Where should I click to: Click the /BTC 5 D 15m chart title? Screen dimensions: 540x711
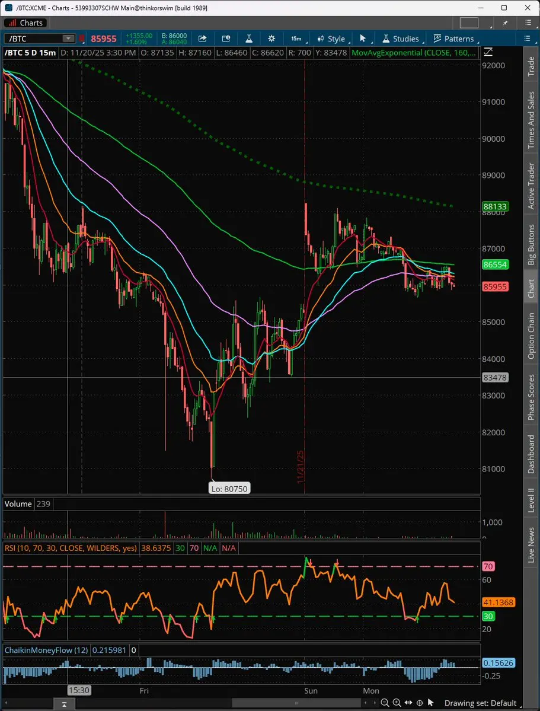tap(30, 53)
